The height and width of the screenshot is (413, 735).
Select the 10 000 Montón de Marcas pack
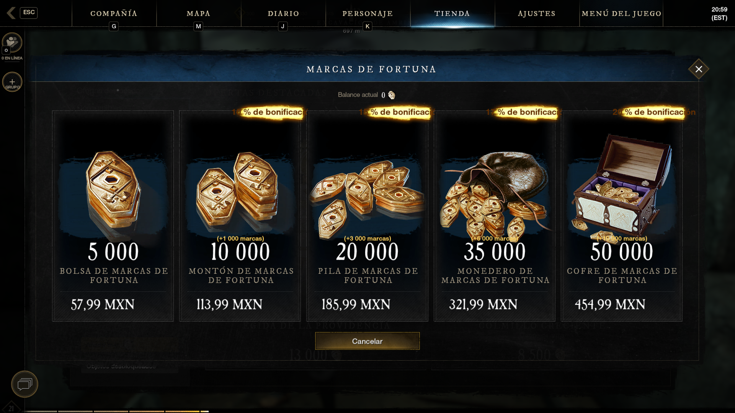(240, 216)
